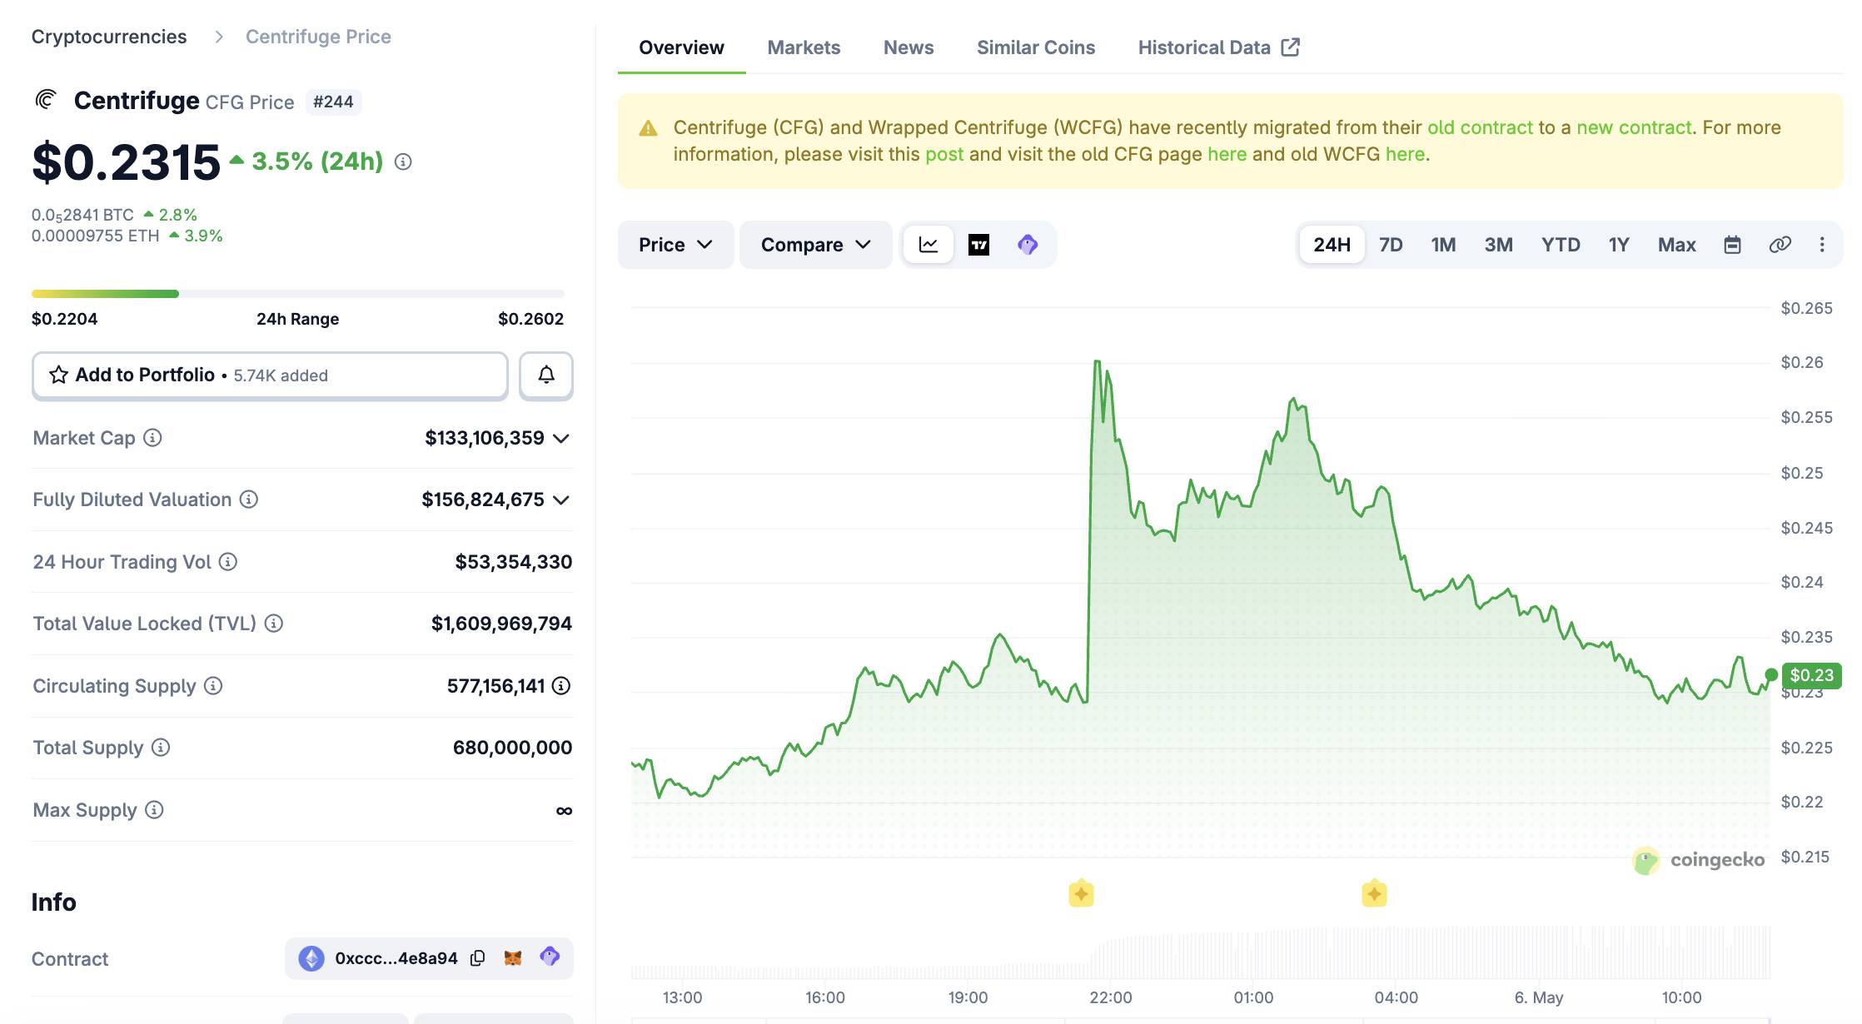The image size is (1862, 1024).
Task: Open the post link in the migration notice
Action: point(944,154)
